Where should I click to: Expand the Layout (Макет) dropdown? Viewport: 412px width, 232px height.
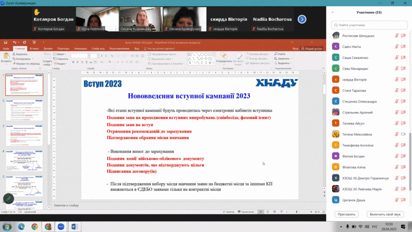61,54
